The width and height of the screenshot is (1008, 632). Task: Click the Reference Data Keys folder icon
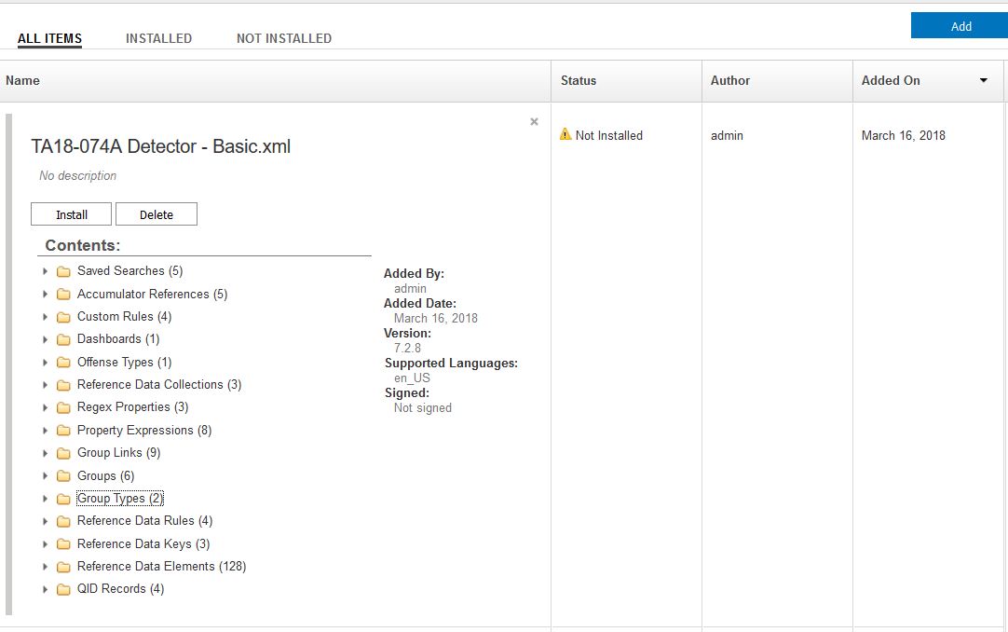pyautogui.click(x=63, y=544)
